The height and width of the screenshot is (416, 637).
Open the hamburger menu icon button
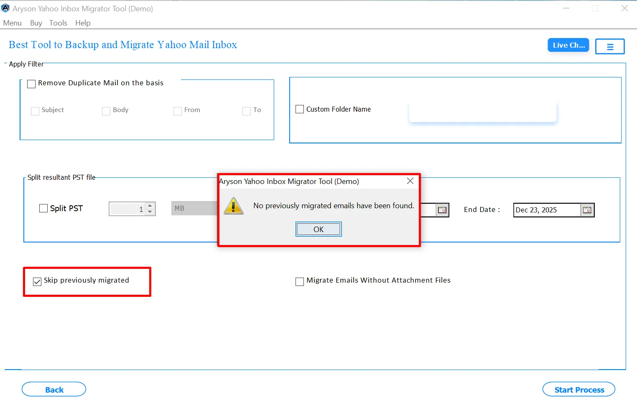tap(610, 46)
